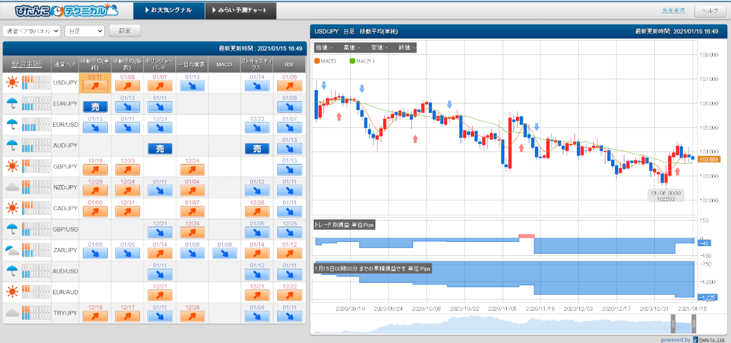This screenshot has height=343, width=731.
Task: Click the EUR/JPY 売 sell signal
Action: 95,107
